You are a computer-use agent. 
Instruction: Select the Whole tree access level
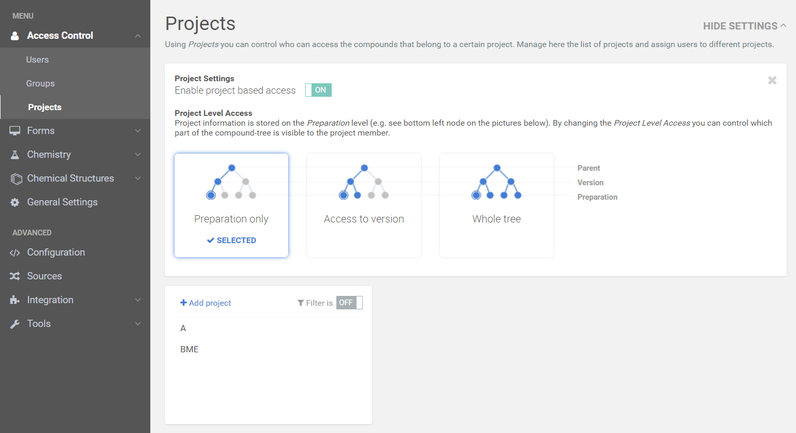(x=496, y=205)
